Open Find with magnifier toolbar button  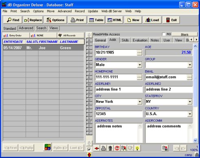[x=13, y=20]
